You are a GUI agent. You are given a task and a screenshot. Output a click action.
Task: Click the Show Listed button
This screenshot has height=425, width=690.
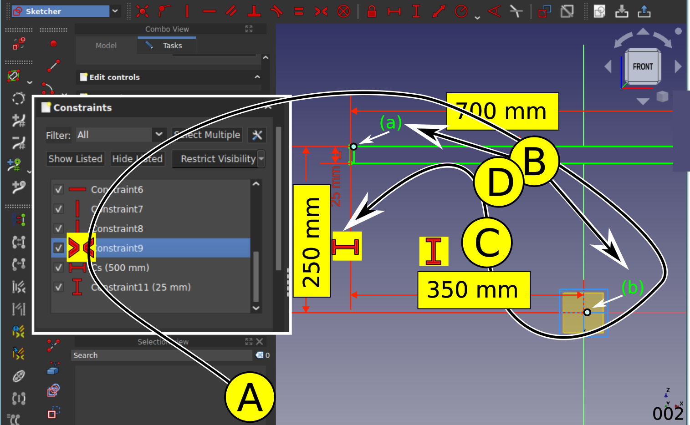pyautogui.click(x=76, y=159)
